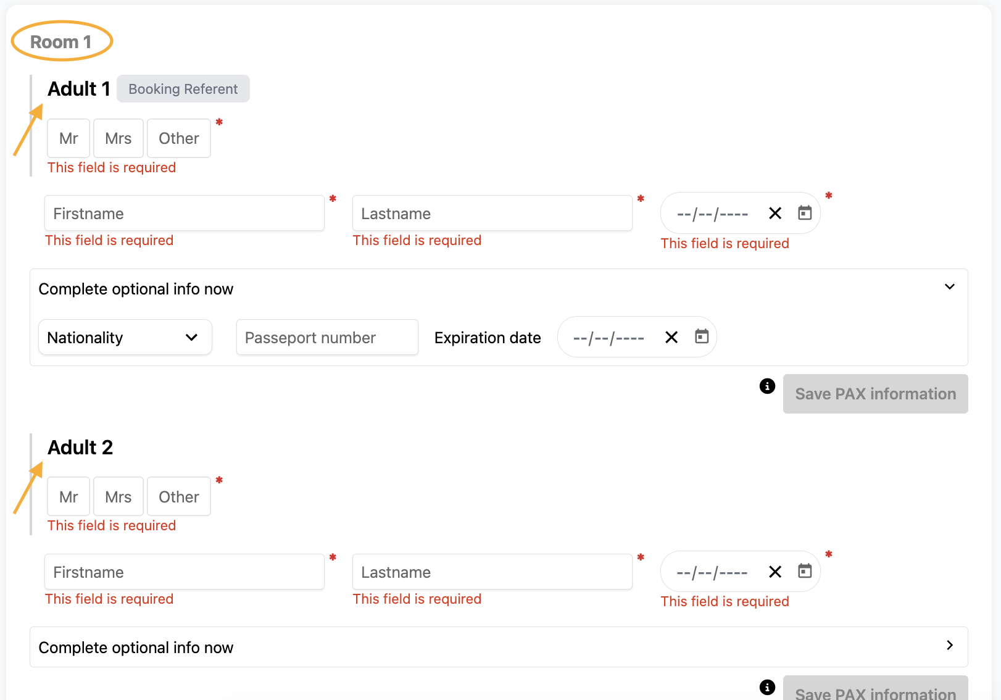The image size is (1001, 700).
Task: Select Other title for Adult 2
Action: click(x=178, y=497)
